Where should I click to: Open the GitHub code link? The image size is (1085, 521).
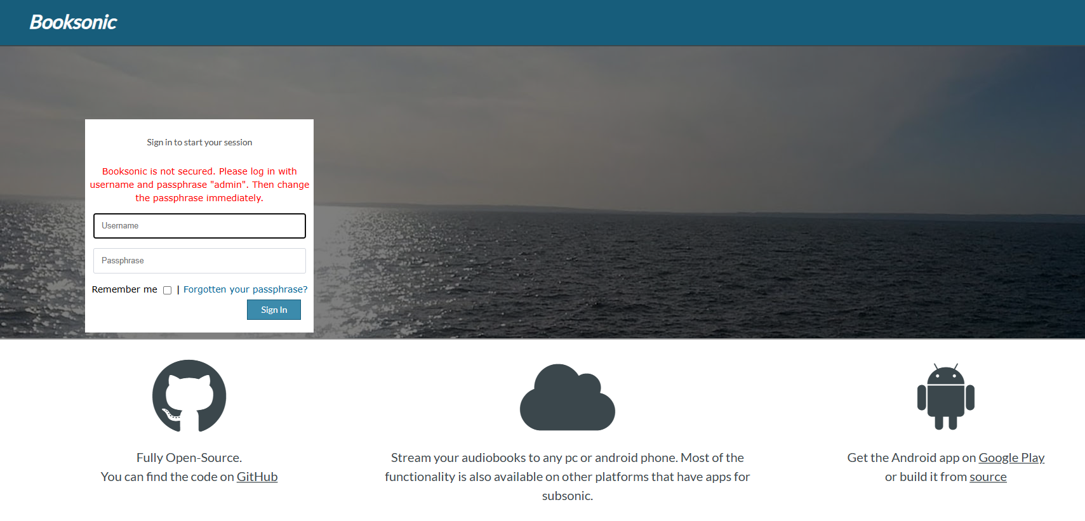point(257,477)
